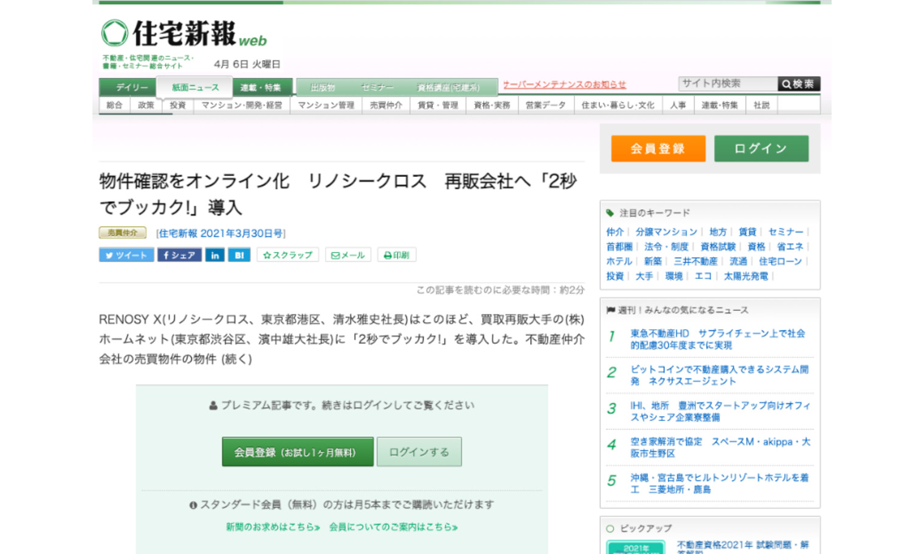Click the サイト内検索 input field
Image resolution: width=924 pixels, height=554 pixels.
pos(727,83)
